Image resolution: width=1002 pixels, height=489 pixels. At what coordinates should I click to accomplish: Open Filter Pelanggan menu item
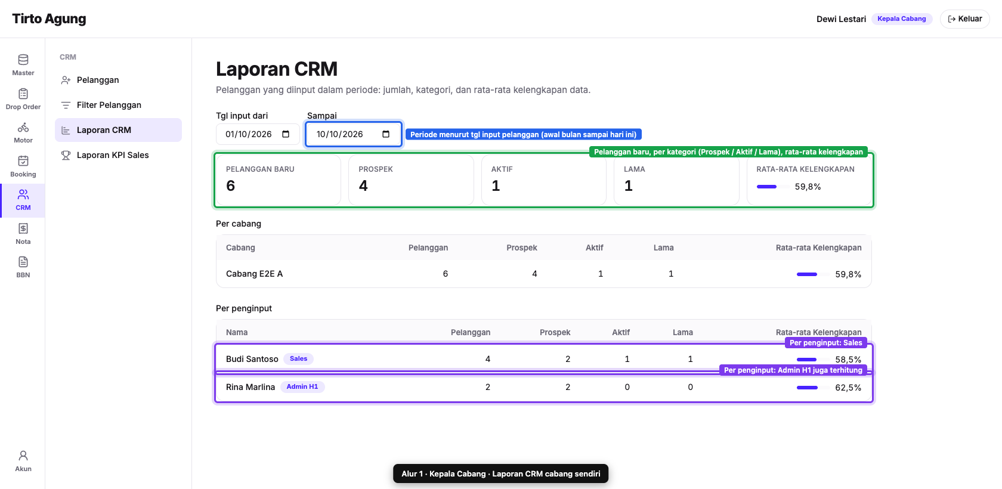click(118, 105)
